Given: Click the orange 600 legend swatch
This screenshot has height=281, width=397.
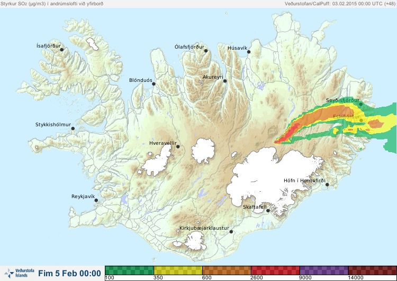Looking at the screenshot, I should 227,270.
